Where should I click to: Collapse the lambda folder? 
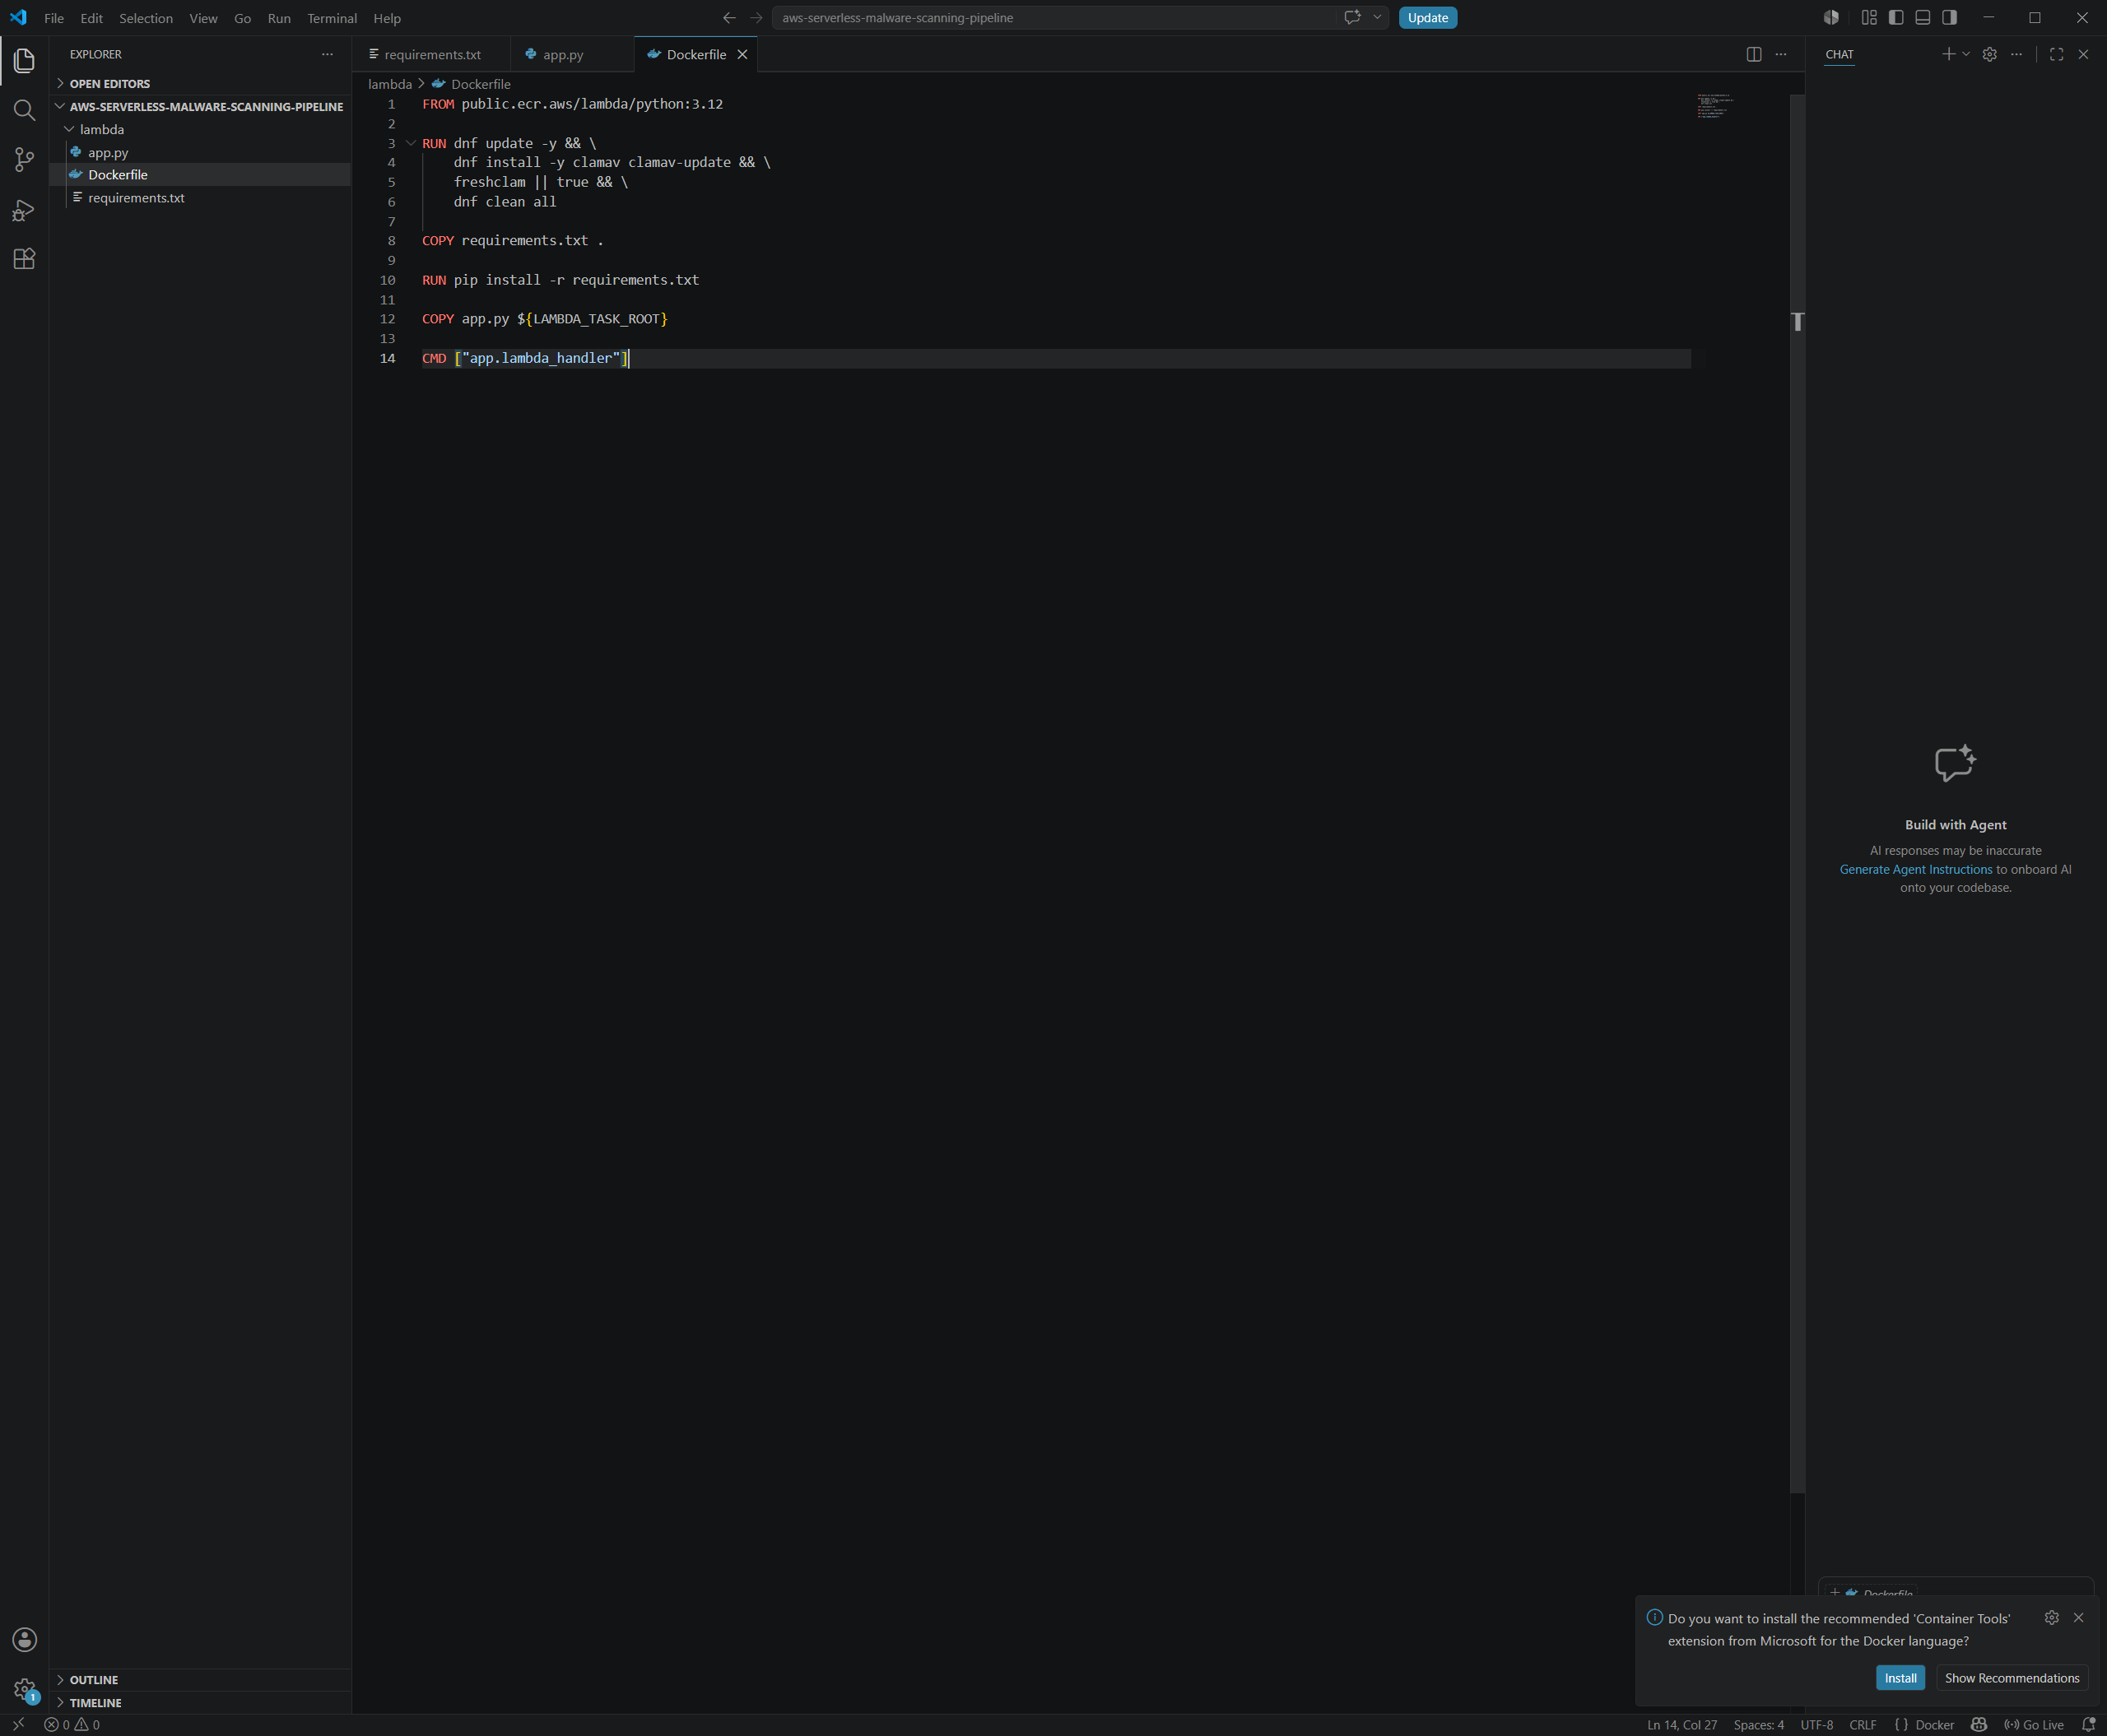click(200, 129)
